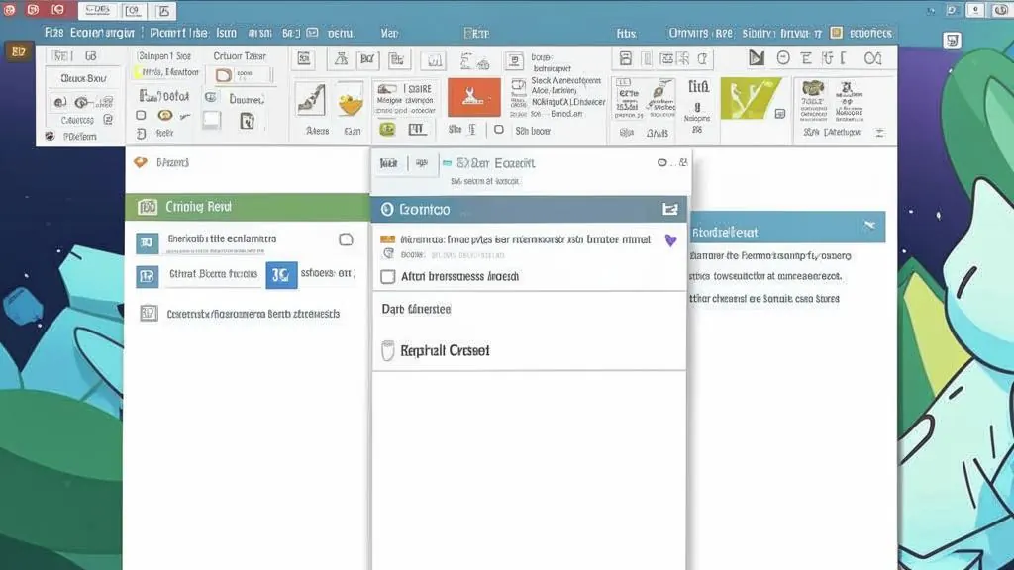
Task: Open the 'Omvirs' menu in the menu bar
Action: tap(689, 33)
